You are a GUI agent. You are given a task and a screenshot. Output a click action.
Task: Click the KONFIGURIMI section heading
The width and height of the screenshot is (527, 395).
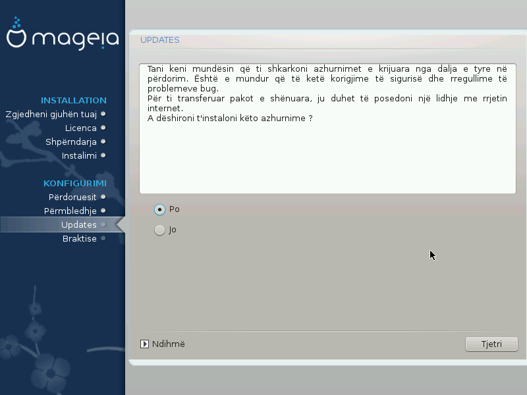point(75,184)
